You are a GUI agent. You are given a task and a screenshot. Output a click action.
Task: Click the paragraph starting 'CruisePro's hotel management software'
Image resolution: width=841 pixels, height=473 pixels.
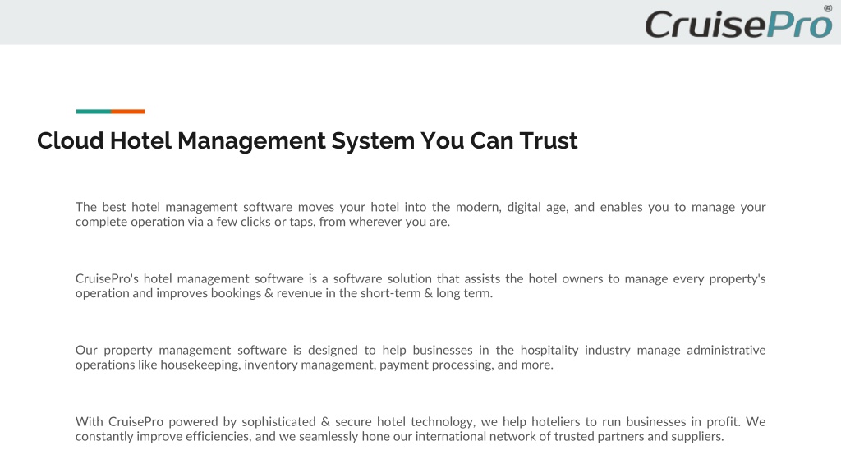click(420, 286)
